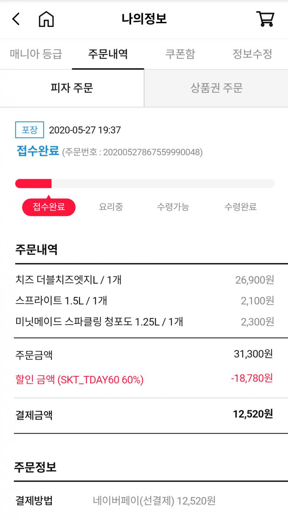The height and width of the screenshot is (520, 288).
Task: Switch to 매니아 등급 tab
Action: (36, 54)
